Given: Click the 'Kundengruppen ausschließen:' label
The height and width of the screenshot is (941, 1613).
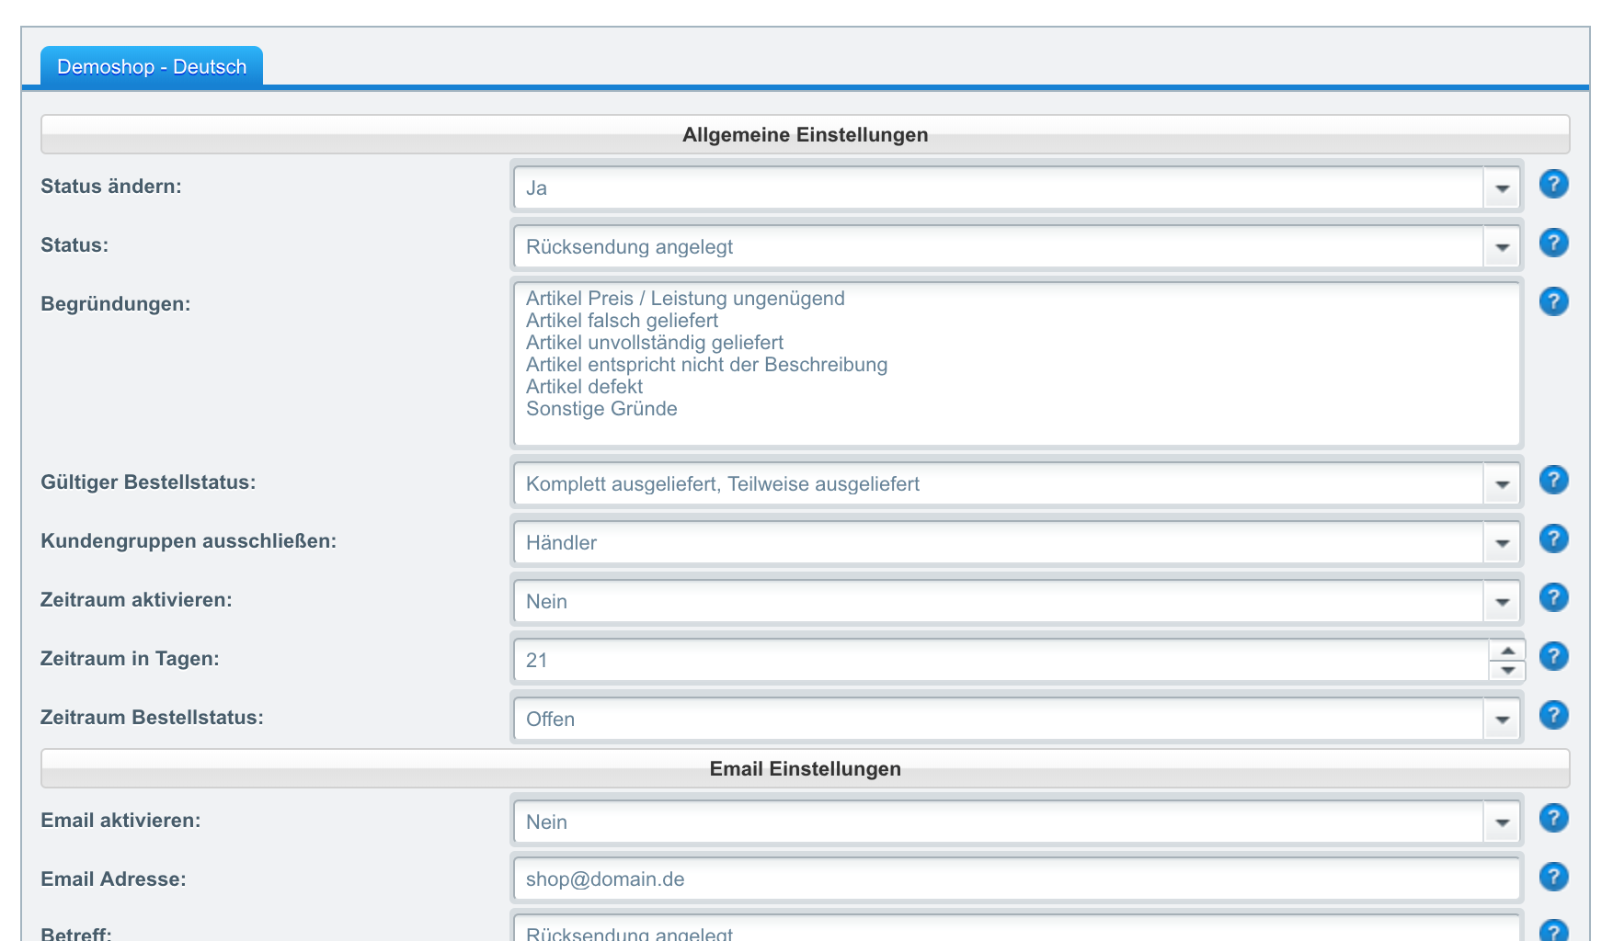Looking at the screenshot, I should (x=189, y=541).
